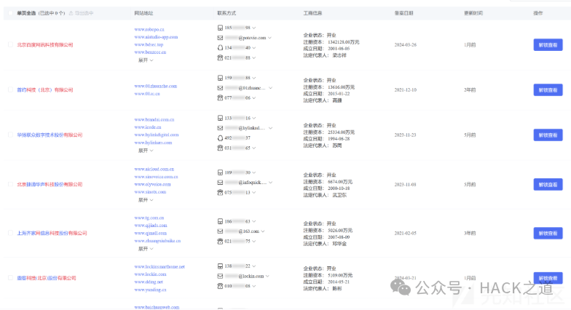Click the mobile phone icon beside 185 number
The image size is (571, 310).
click(220, 28)
